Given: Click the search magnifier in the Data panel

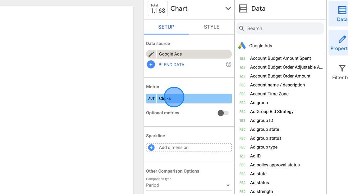Looking at the screenshot, I should pyautogui.click(x=242, y=28).
